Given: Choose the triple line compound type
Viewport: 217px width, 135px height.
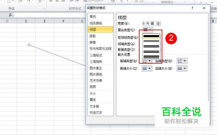Looking at the screenshot, I should [x=151, y=57].
